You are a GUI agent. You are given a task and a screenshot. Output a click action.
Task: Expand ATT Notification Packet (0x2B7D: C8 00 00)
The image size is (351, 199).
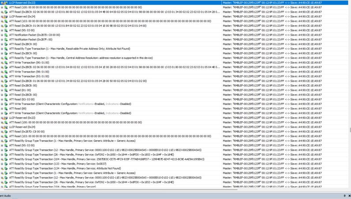click(2, 35)
